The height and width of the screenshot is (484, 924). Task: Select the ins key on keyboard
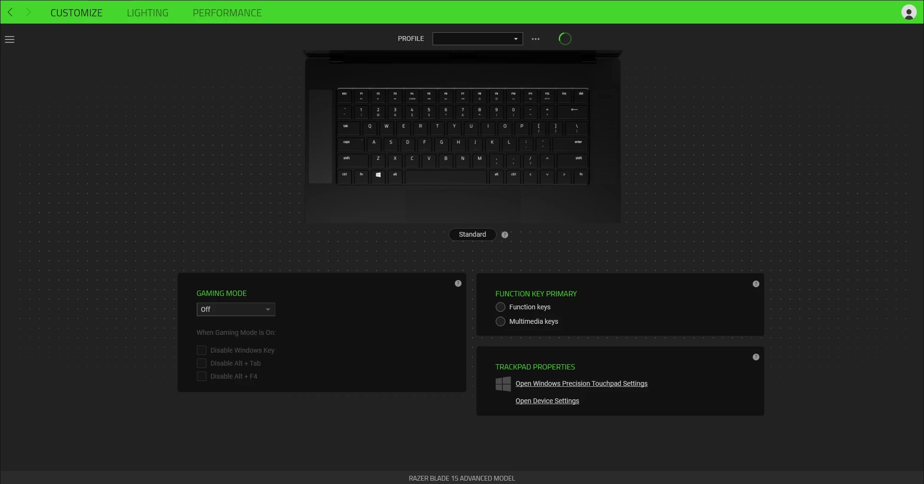[564, 96]
